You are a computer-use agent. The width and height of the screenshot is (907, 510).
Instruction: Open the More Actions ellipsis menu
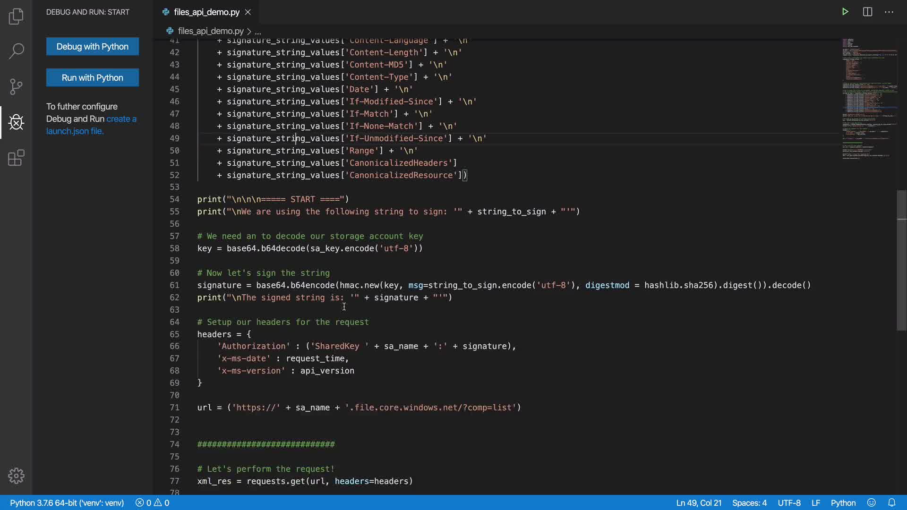pos(889,12)
